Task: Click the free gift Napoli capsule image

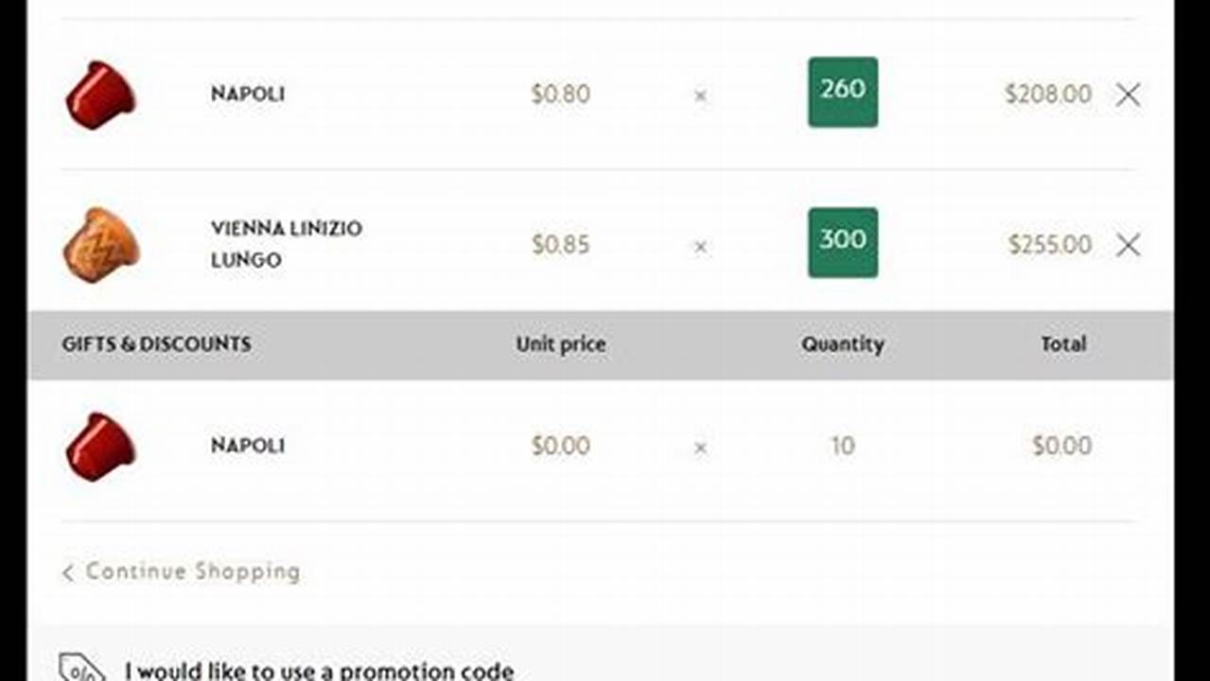Action: (98, 445)
